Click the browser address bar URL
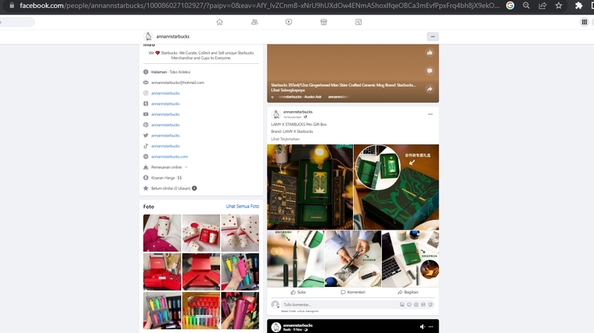594x333 pixels. pos(260,5)
